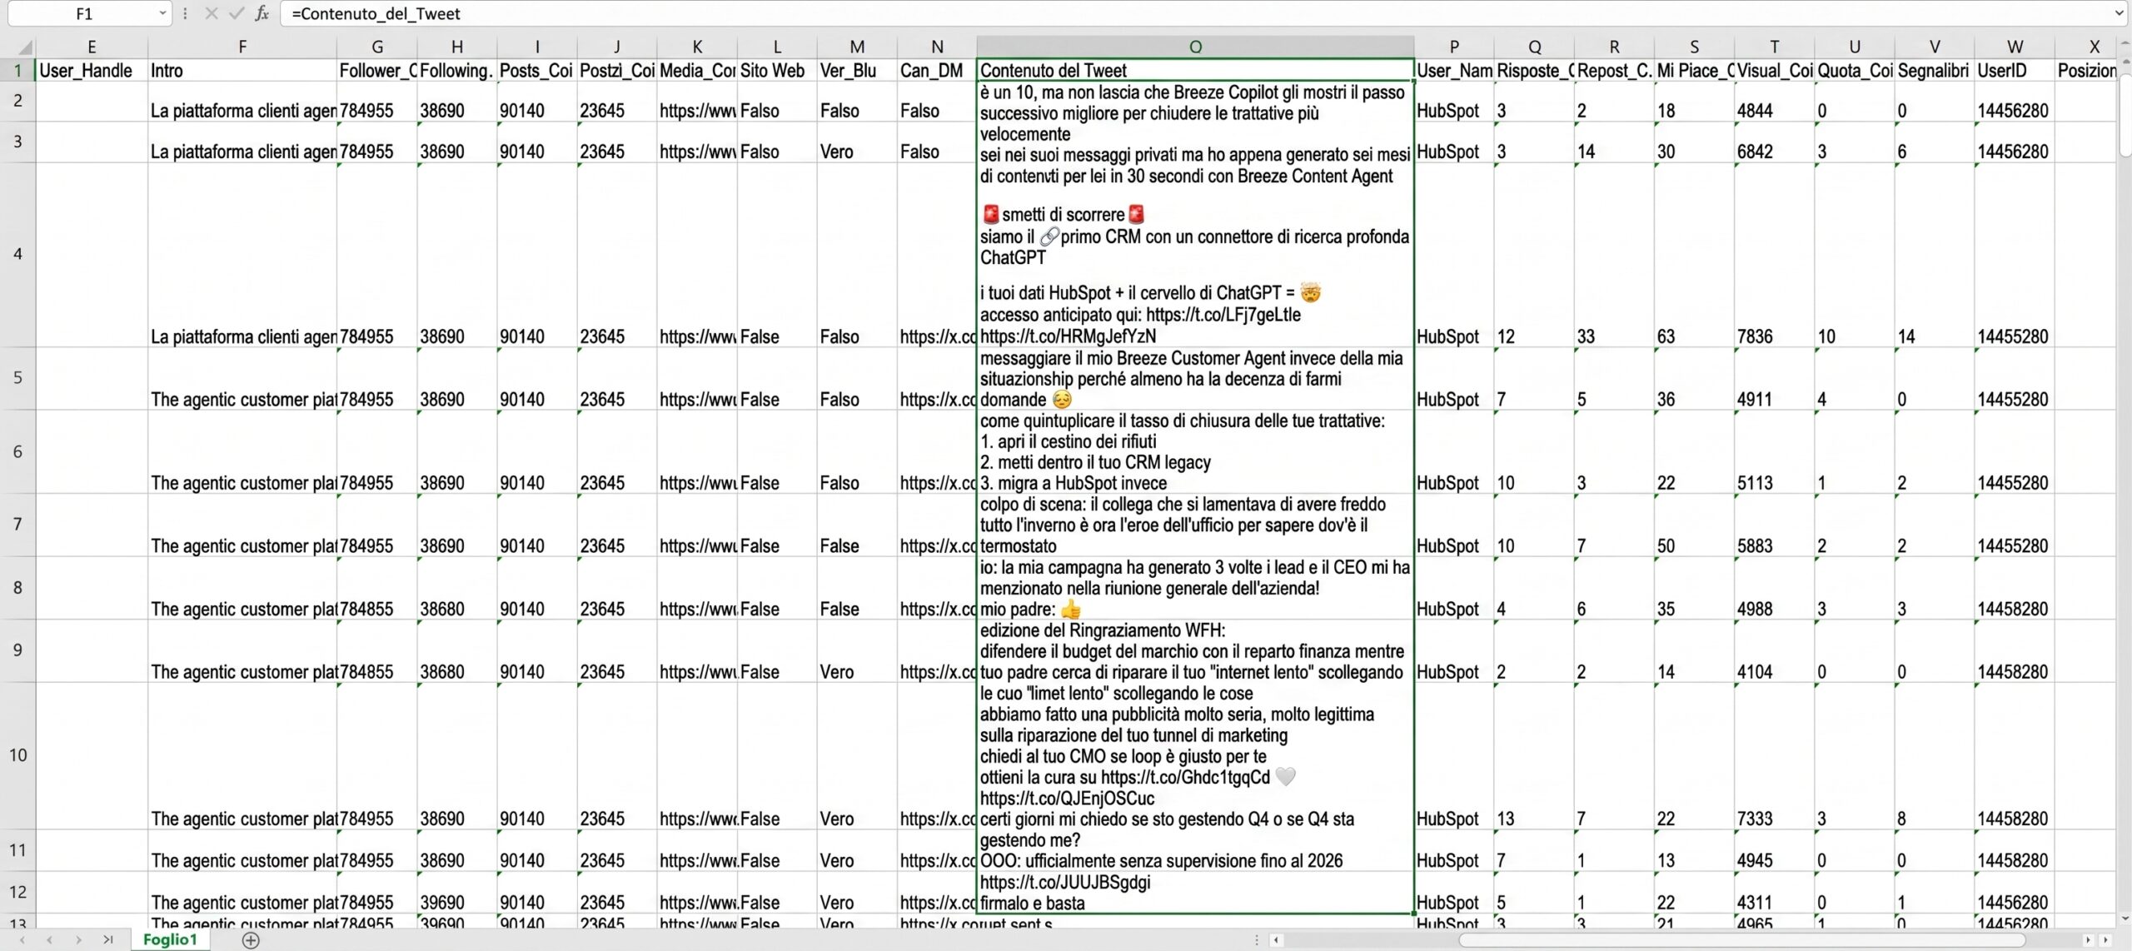The image size is (2132, 951).
Task: Select column P header
Action: 1454,47
